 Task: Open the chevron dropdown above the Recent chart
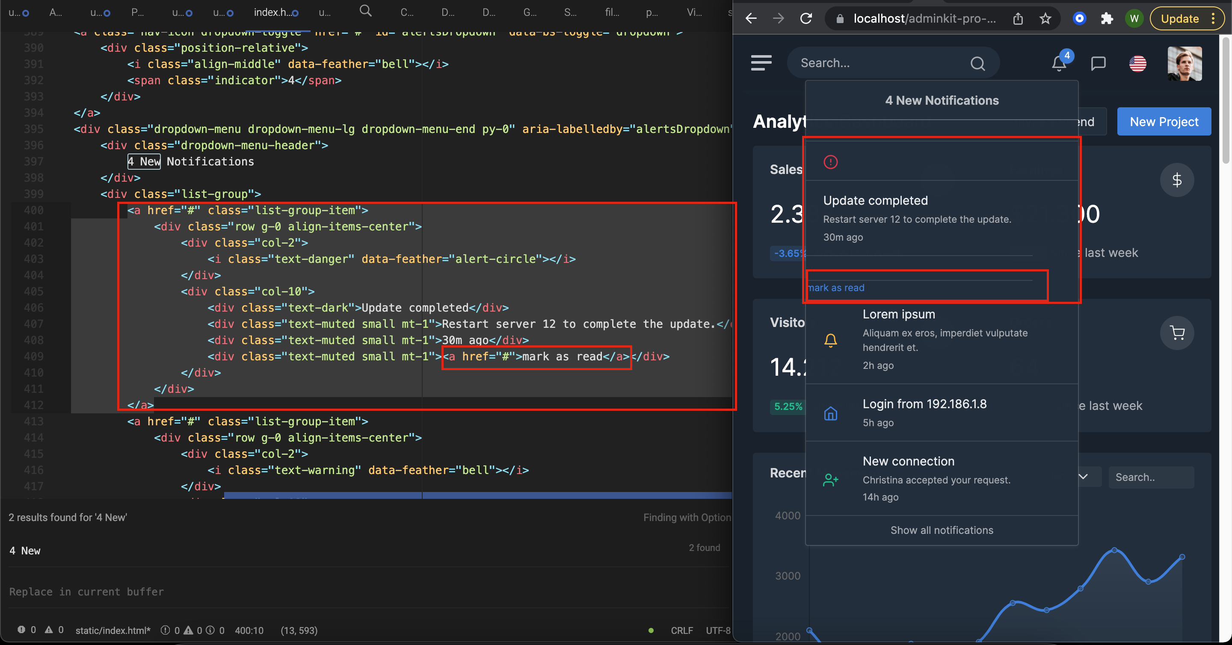click(1083, 477)
